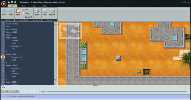Image resolution: width=191 pixels, height=100 pixels.
Task: Open the Find tool
Action: coord(45,12)
